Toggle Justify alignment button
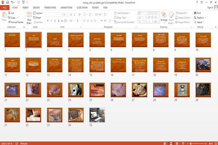This screenshot has width=218, height=145. click(95, 21)
